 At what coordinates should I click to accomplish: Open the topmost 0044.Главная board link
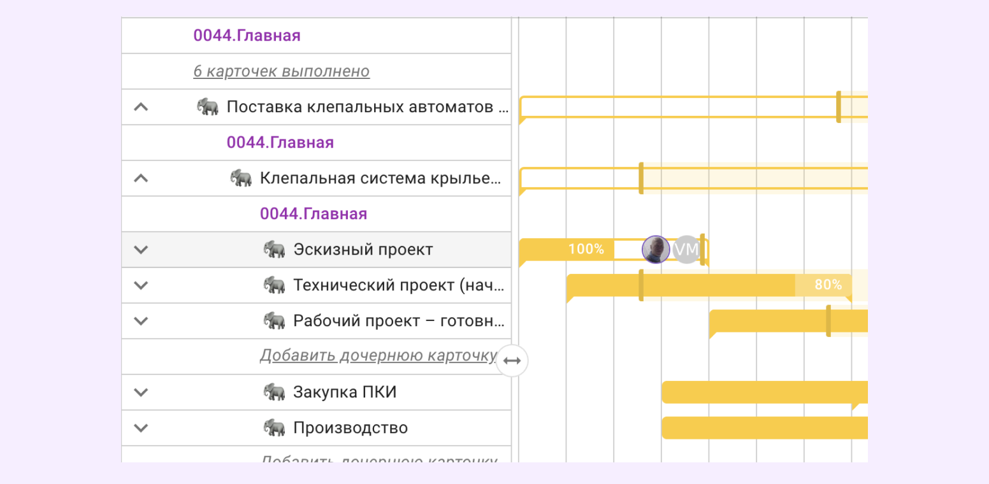click(x=247, y=36)
